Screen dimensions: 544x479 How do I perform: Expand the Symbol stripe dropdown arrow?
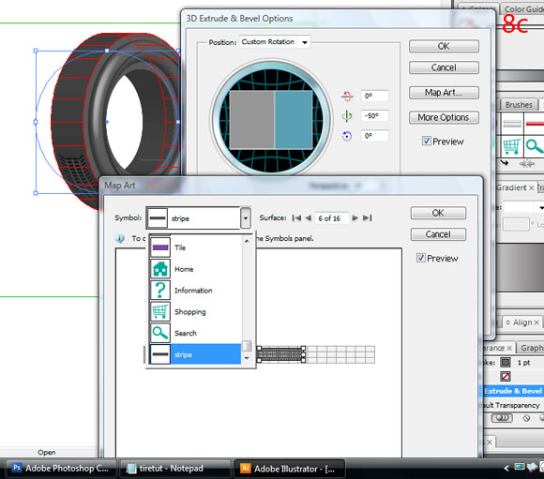coord(246,218)
